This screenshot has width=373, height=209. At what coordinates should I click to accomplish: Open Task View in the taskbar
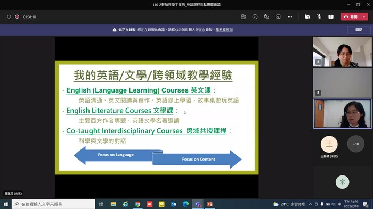[x=101, y=204]
